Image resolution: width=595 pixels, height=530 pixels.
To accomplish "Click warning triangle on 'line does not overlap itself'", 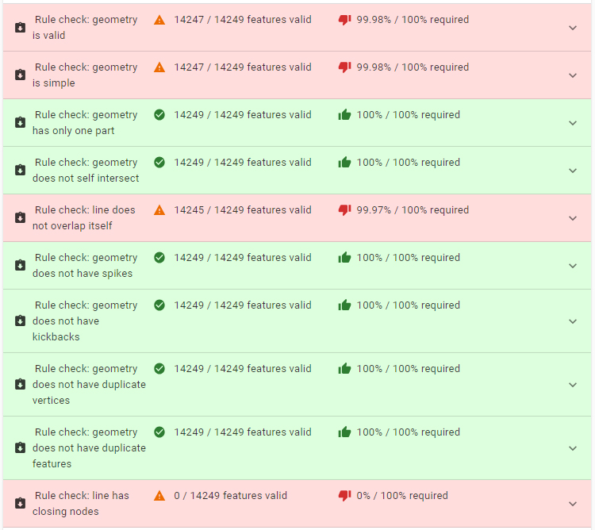I will (x=159, y=210).
